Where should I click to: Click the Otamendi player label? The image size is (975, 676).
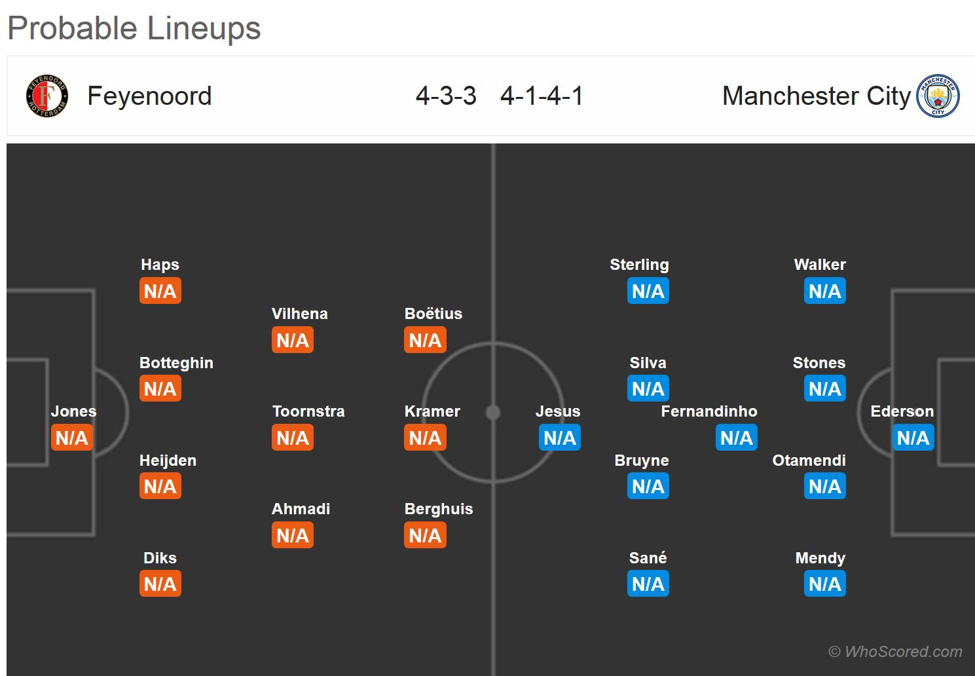coord(809,460)
